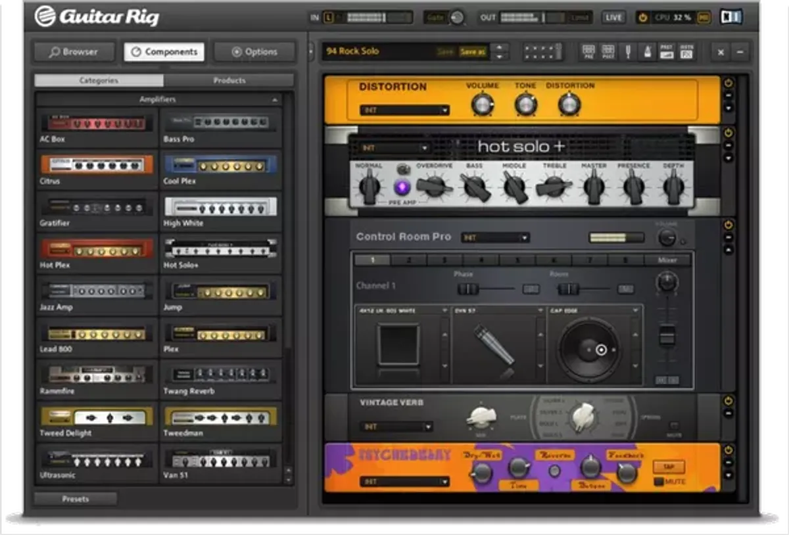Bypass the Distortion module via its power switch
The image size is (789, 535).
point(727,81)
